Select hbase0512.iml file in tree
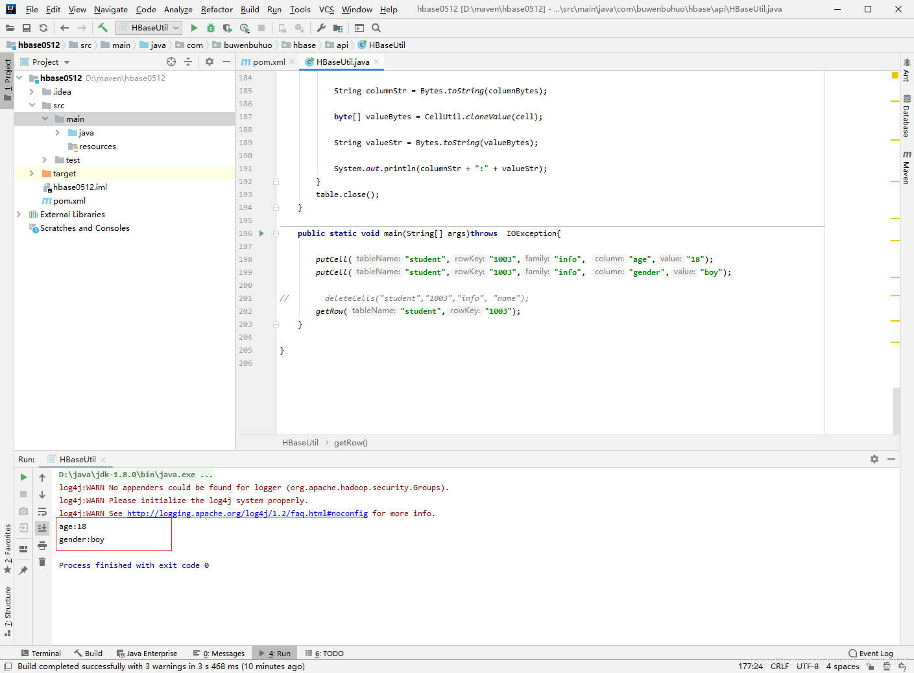The height and width of the screenshot is (673, 914). (x=75, y=187)
